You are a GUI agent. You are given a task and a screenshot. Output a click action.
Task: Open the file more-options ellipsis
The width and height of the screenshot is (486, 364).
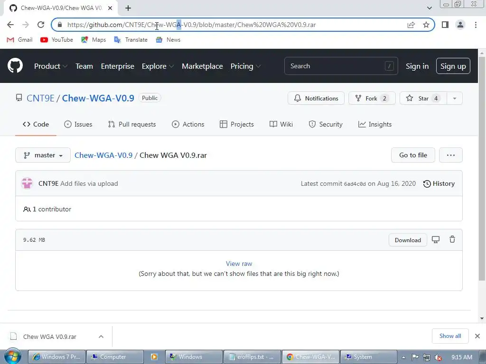[451, 155]
